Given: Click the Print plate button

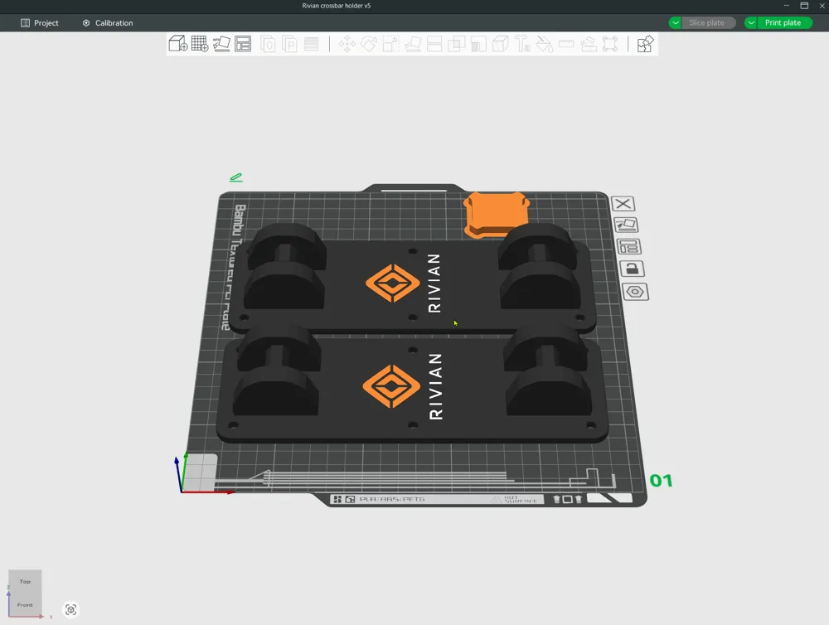Looking at the screenshot, I should pos(784,22).
